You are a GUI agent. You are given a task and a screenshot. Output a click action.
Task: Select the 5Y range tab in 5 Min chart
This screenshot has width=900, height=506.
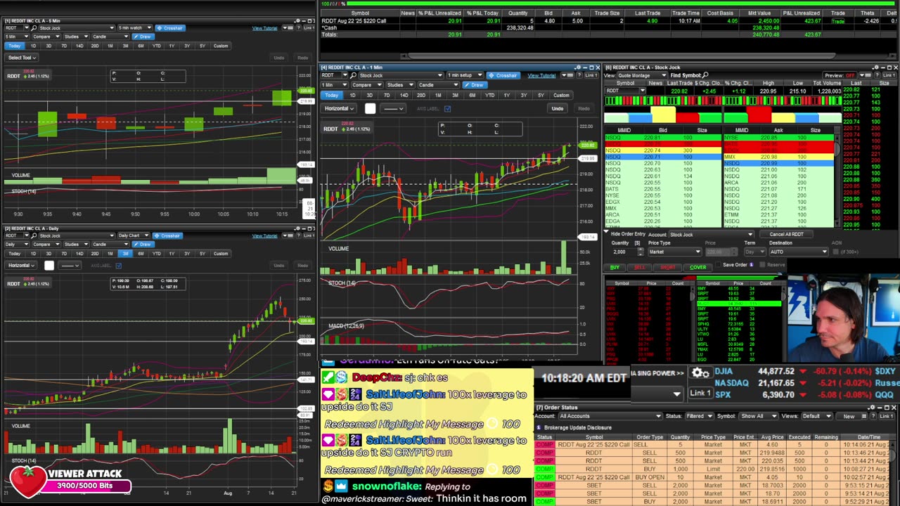click(202, 46)
